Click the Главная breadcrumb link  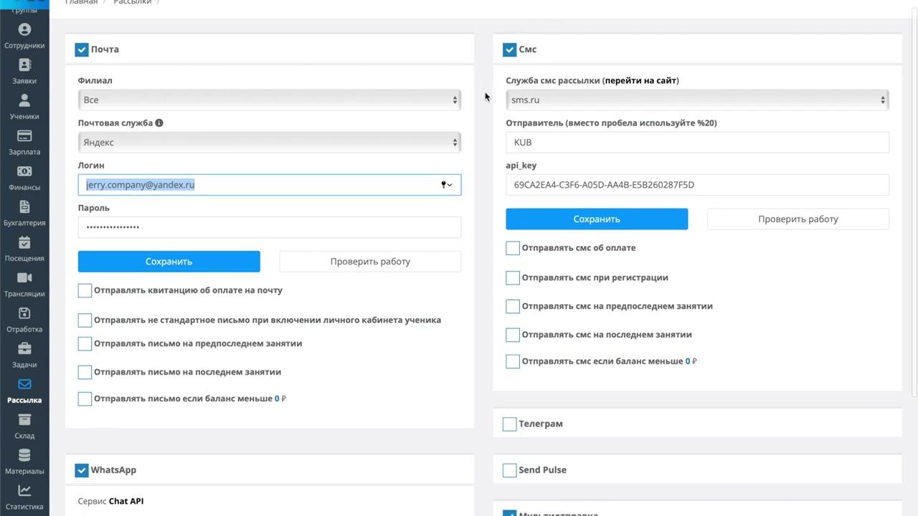tap(81, 2)
